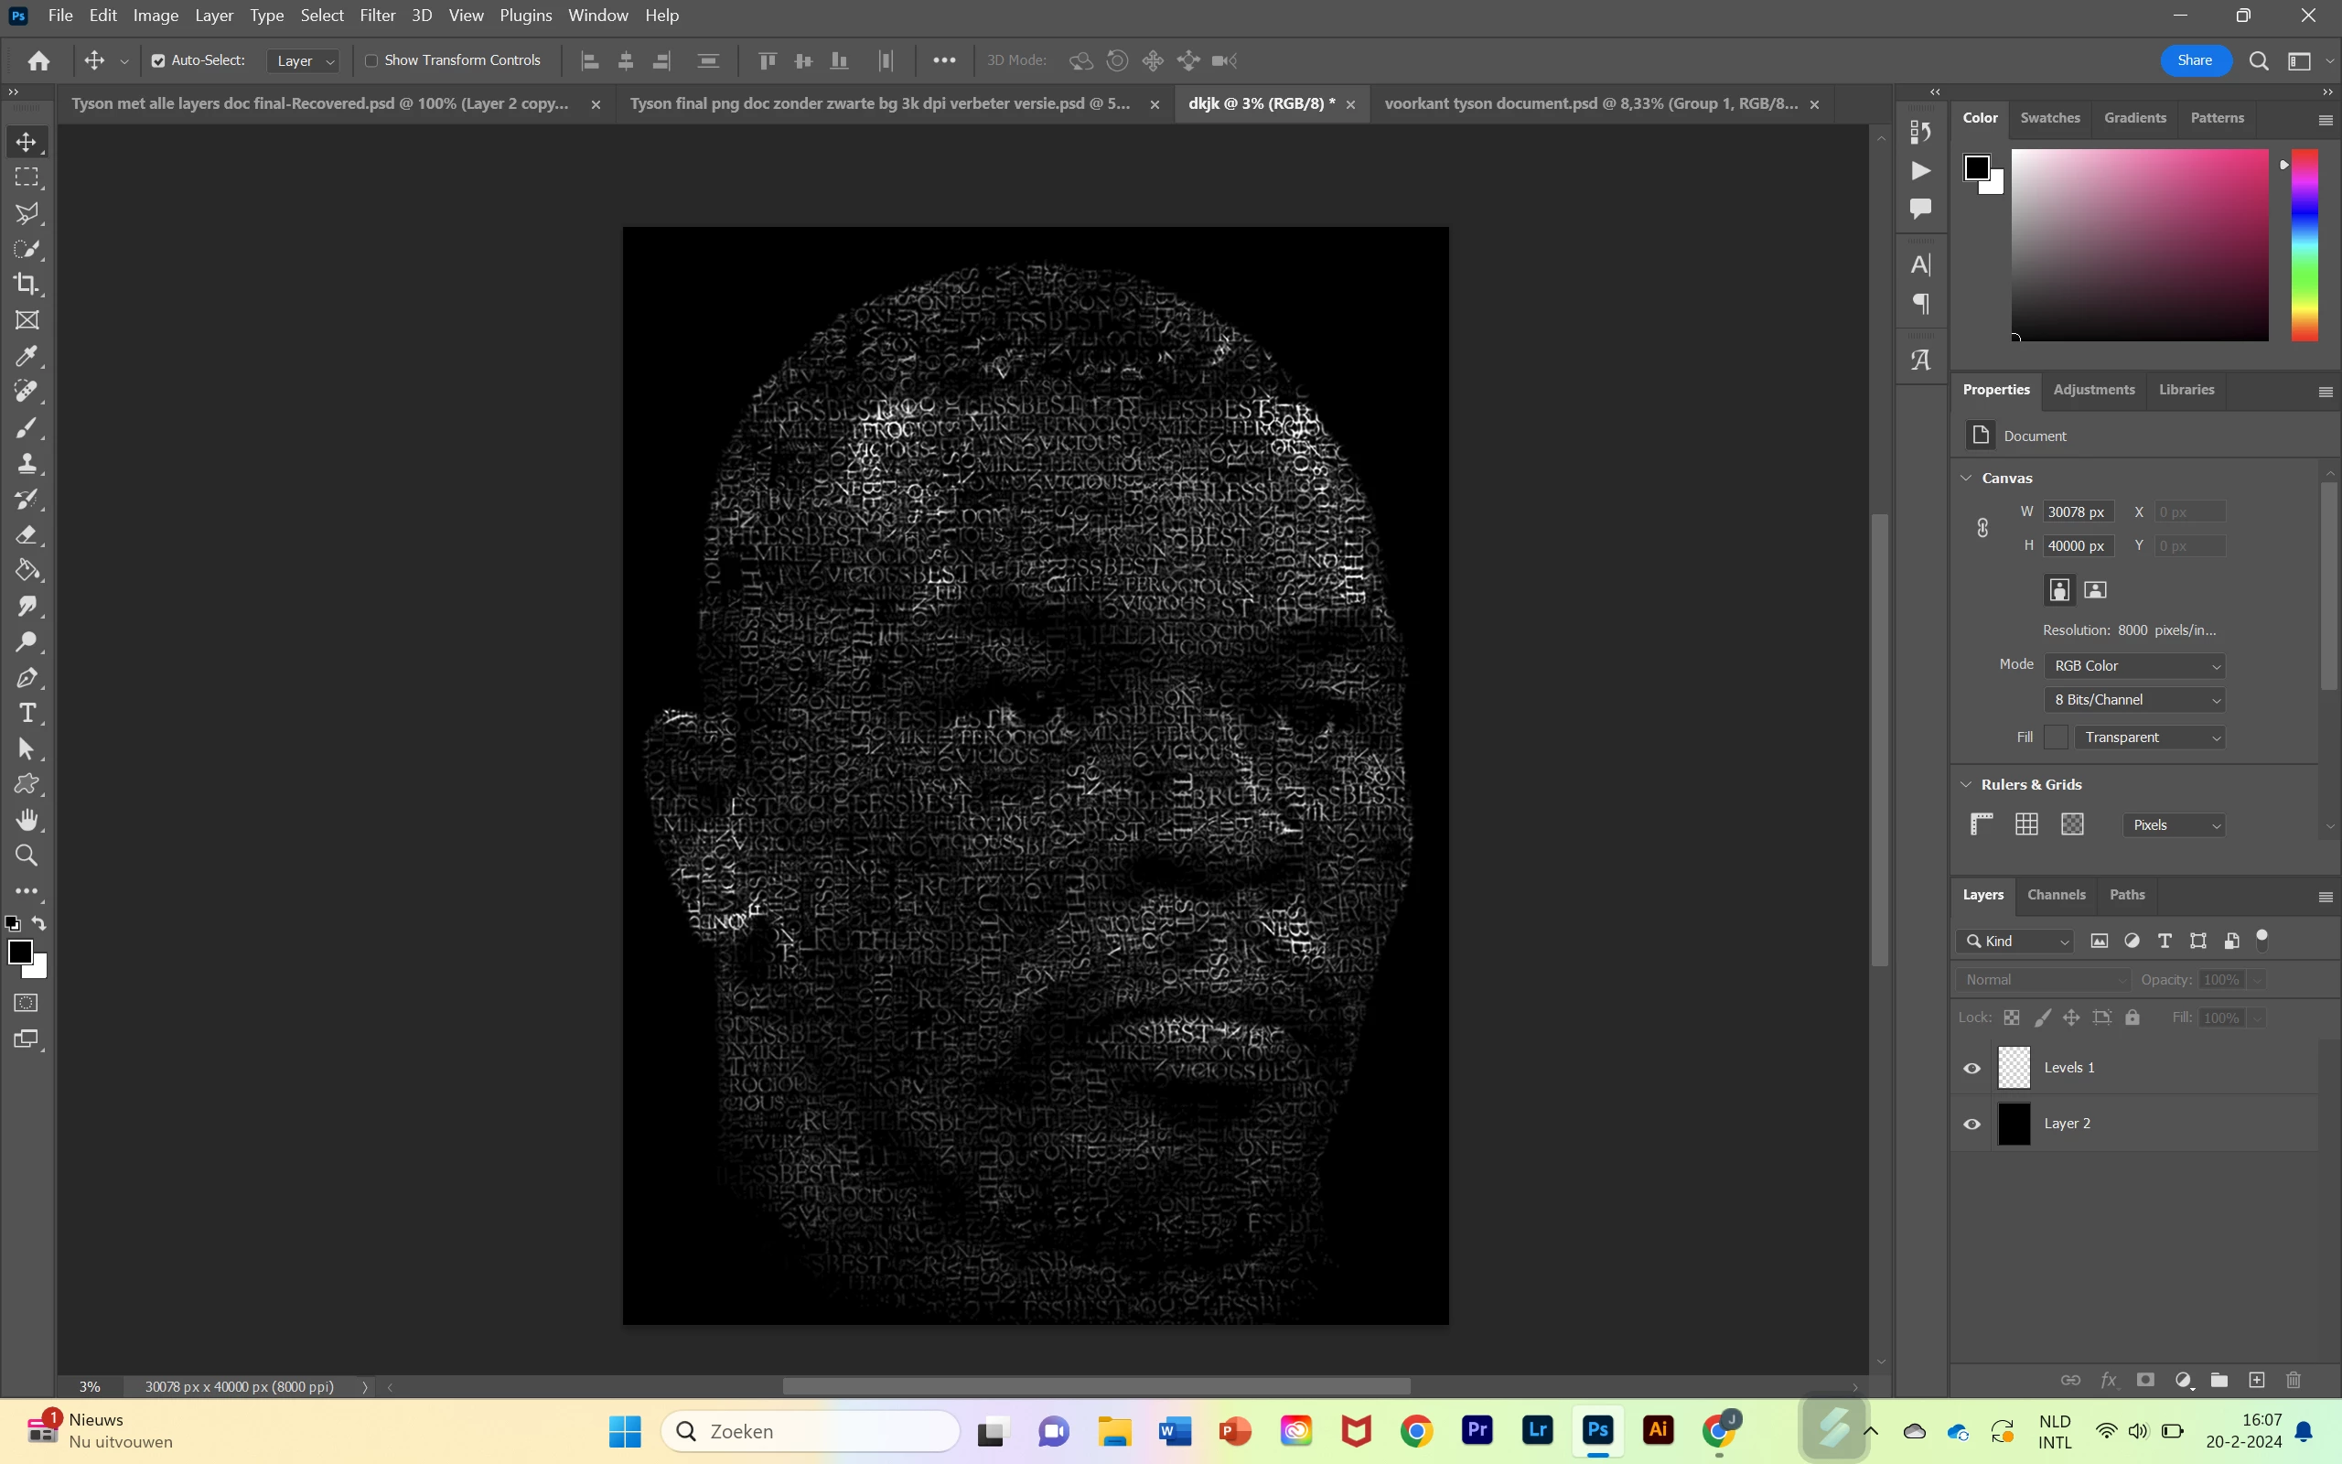2342x1464 pixels.
Task: Click the create new layer icon
Action: click(2256, 1380)
